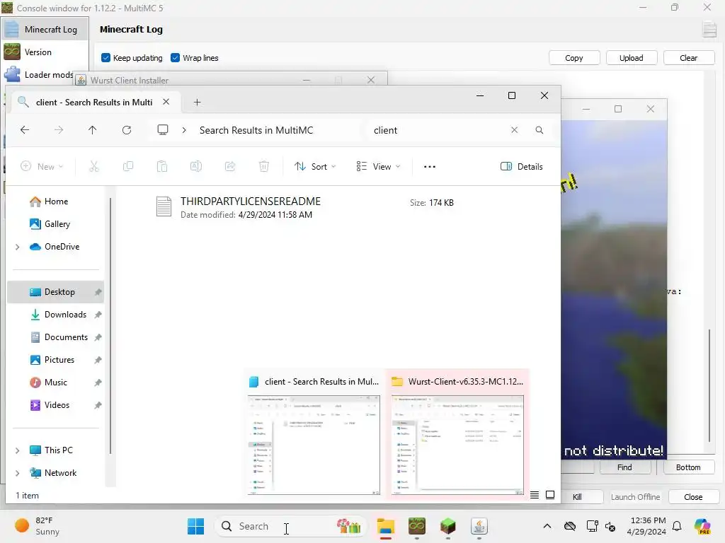Click the Delete trash icon
This screenshot has height=543, width=725.
(x=264, y=166)
